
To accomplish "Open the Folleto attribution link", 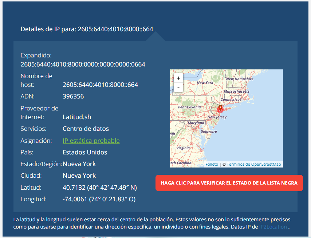I will [x=212, y=164].
